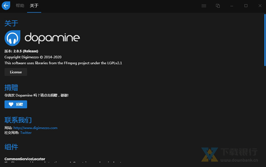Open the License button

[16, 72]
